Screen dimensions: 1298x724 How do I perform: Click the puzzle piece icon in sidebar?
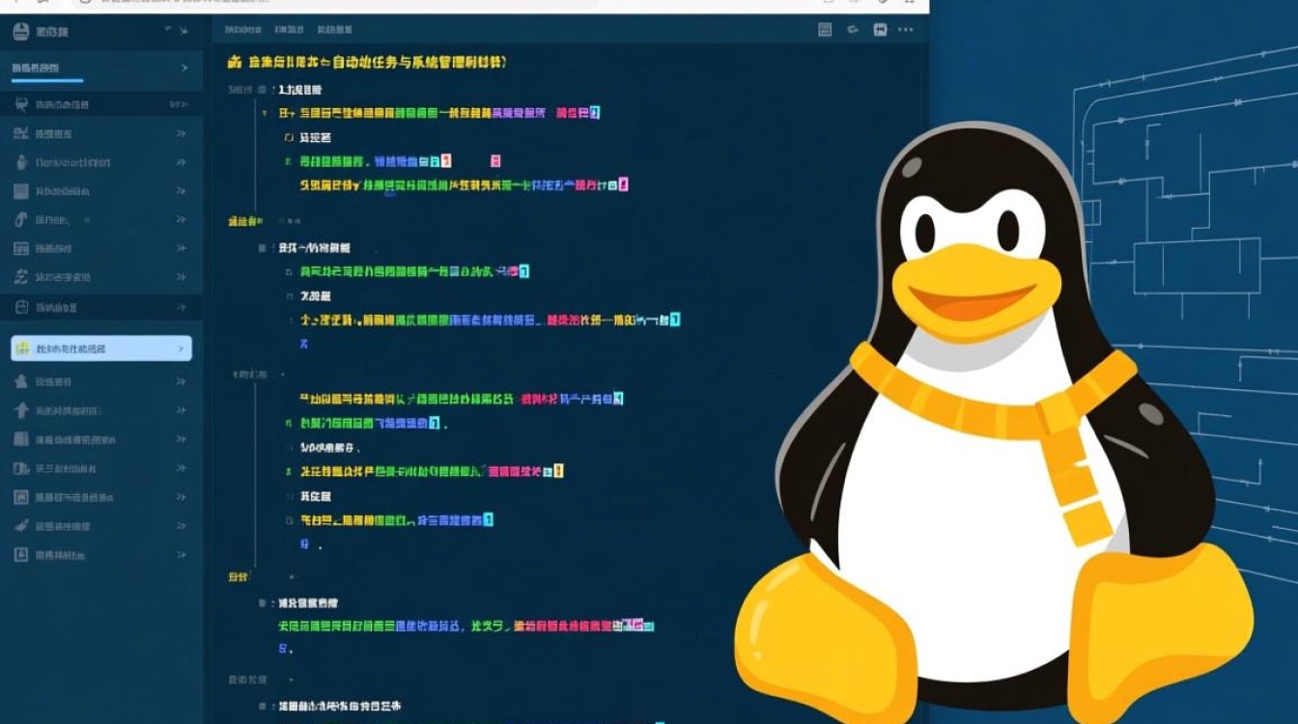[x=21, y=381]
